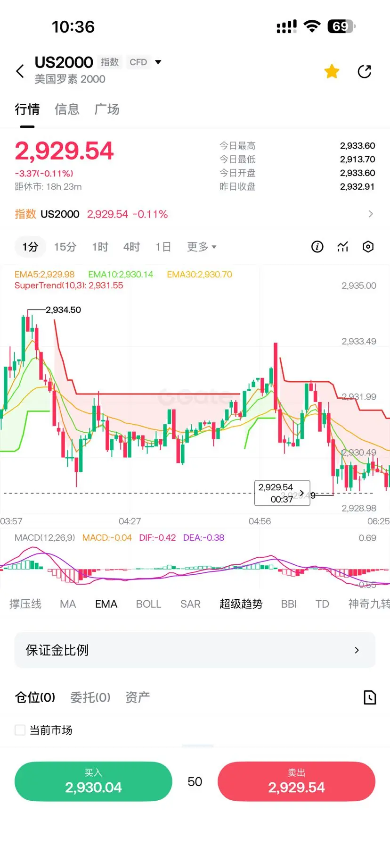Viewport: 390px width, 847px height.
Task: Tap the 50 quantity value
Action: (195, 782)
